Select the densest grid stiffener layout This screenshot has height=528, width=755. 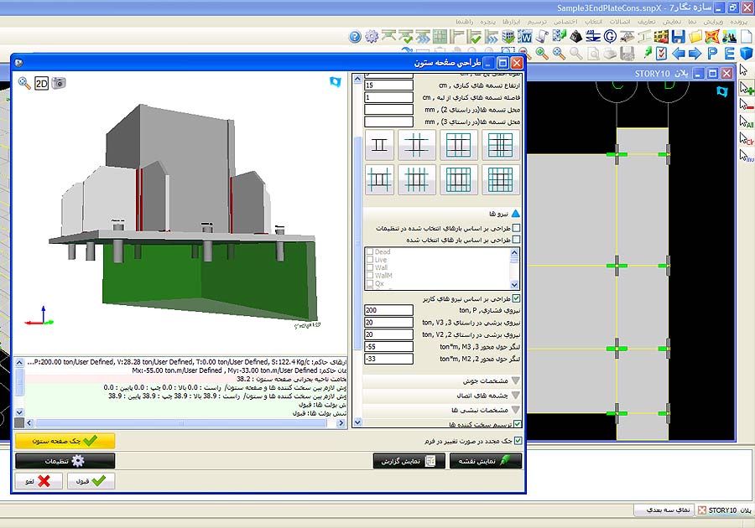coord(499,179)
